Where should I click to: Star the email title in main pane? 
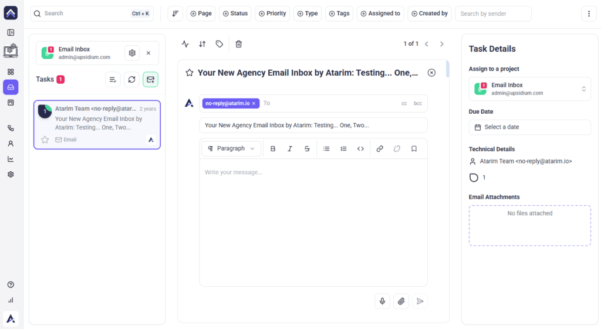190,73
